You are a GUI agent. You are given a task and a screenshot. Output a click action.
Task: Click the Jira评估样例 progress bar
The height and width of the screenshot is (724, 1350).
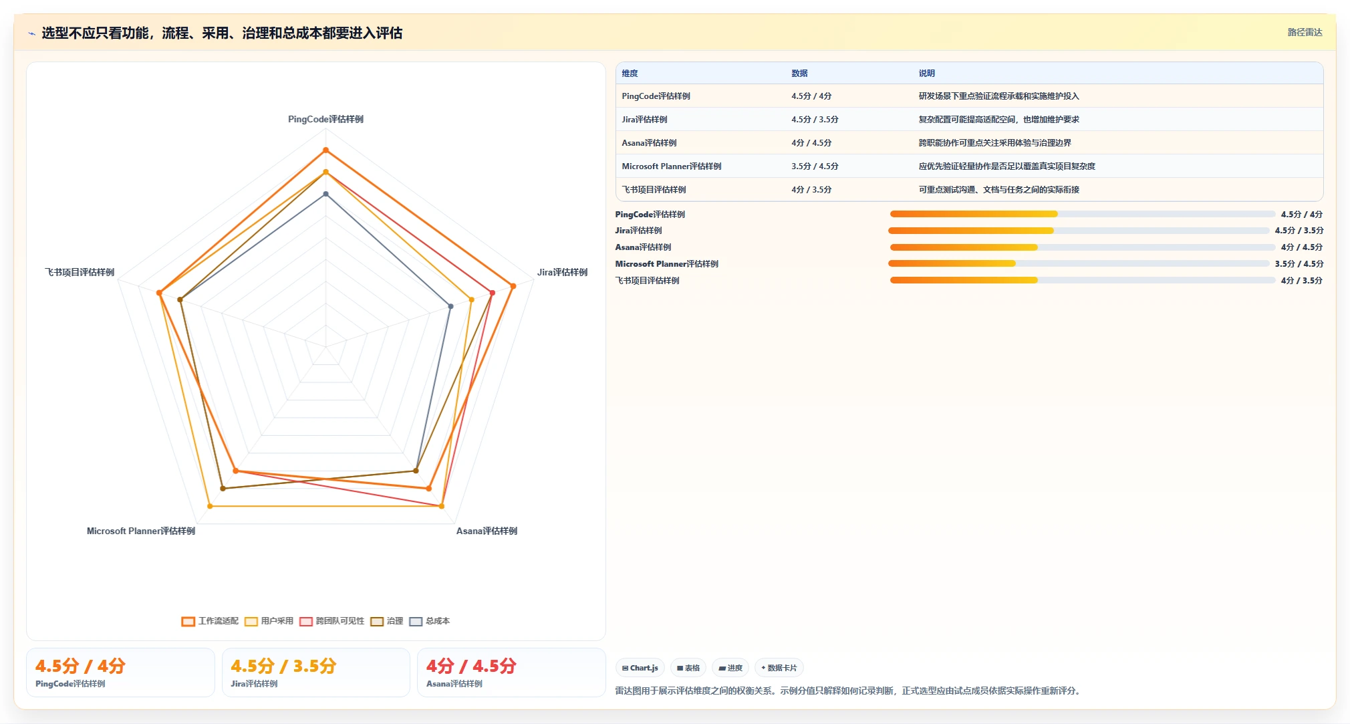pos(1079,231)
